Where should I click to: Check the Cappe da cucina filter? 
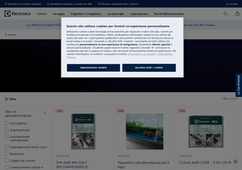pyautogui.click(x=6, y=160)
